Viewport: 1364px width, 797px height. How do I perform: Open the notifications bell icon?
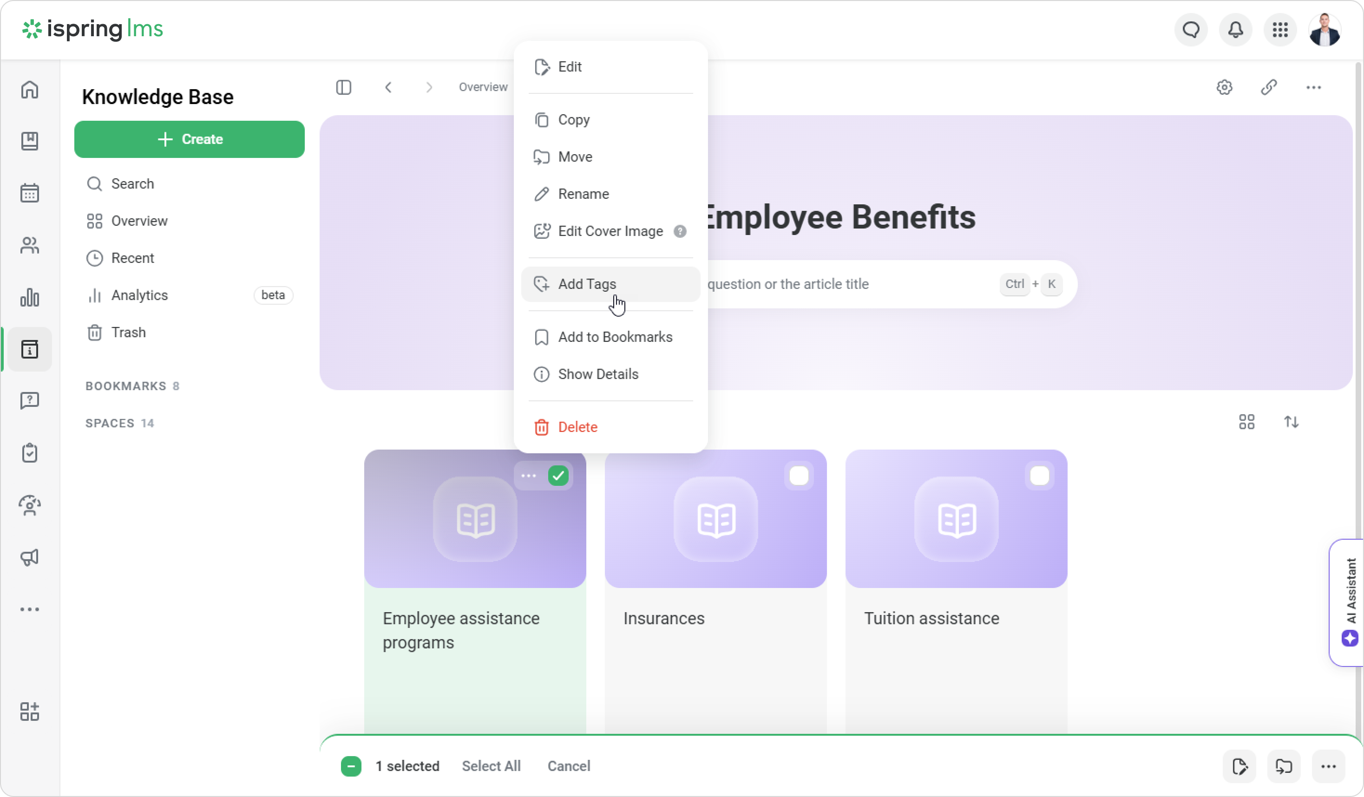click(x=1235, y=30)
